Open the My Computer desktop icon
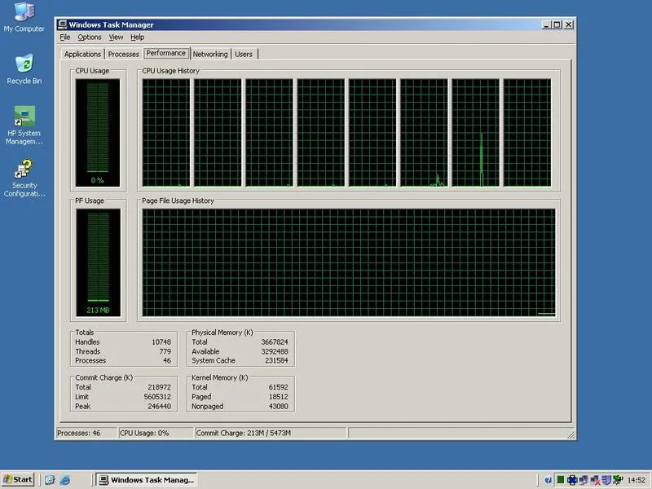The height and width of the screenshot is (489, 652). coord(24,16)
